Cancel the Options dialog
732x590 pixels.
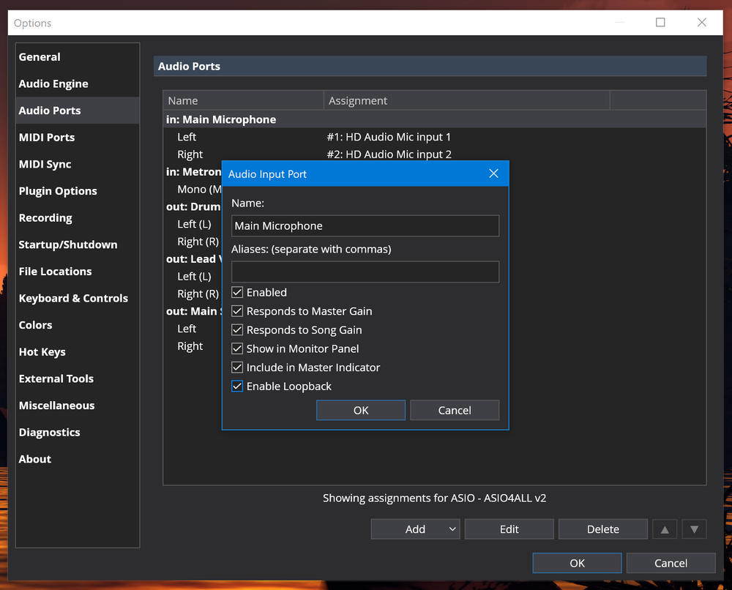tap(671, 562)
